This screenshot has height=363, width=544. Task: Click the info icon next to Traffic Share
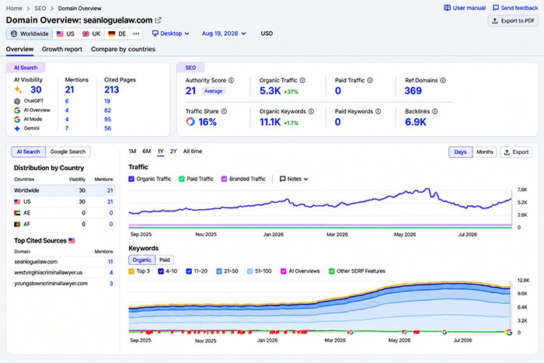tap(224, 111)
